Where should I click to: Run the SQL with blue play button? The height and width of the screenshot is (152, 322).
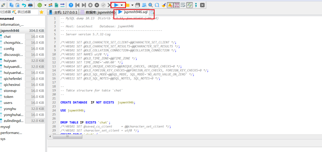[x=116, y=5]
